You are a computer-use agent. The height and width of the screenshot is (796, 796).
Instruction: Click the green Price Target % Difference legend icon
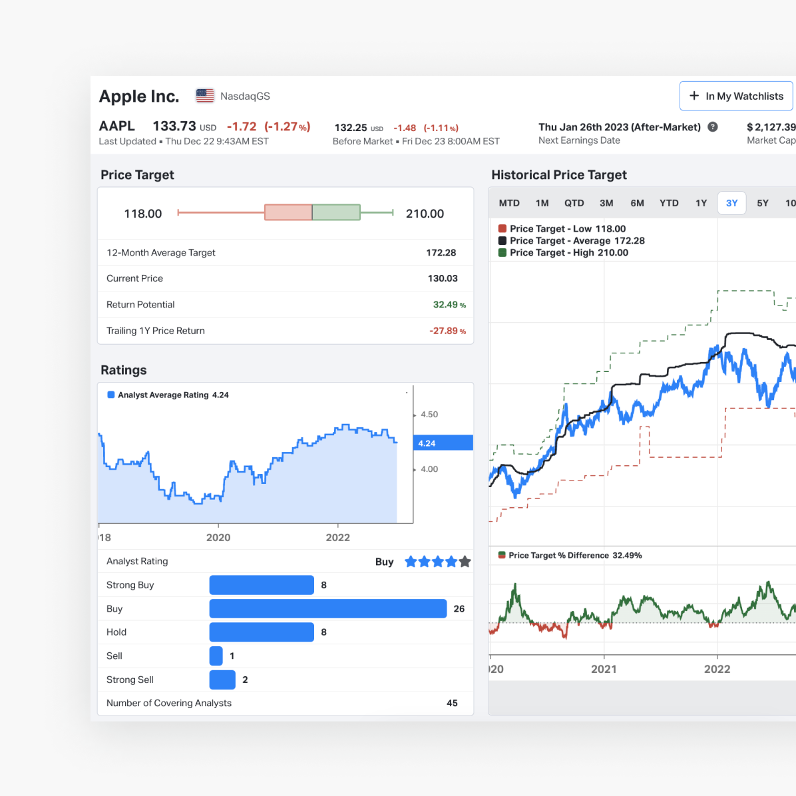pos(501,554)
